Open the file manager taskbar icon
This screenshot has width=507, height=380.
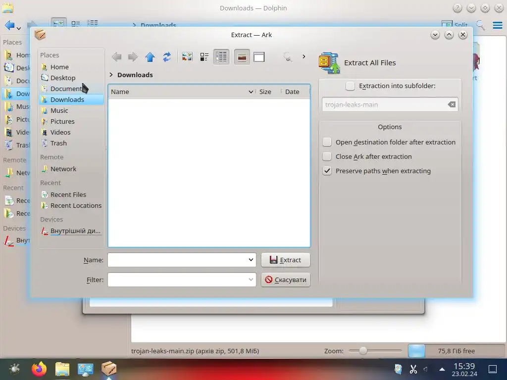click(62, 368)
